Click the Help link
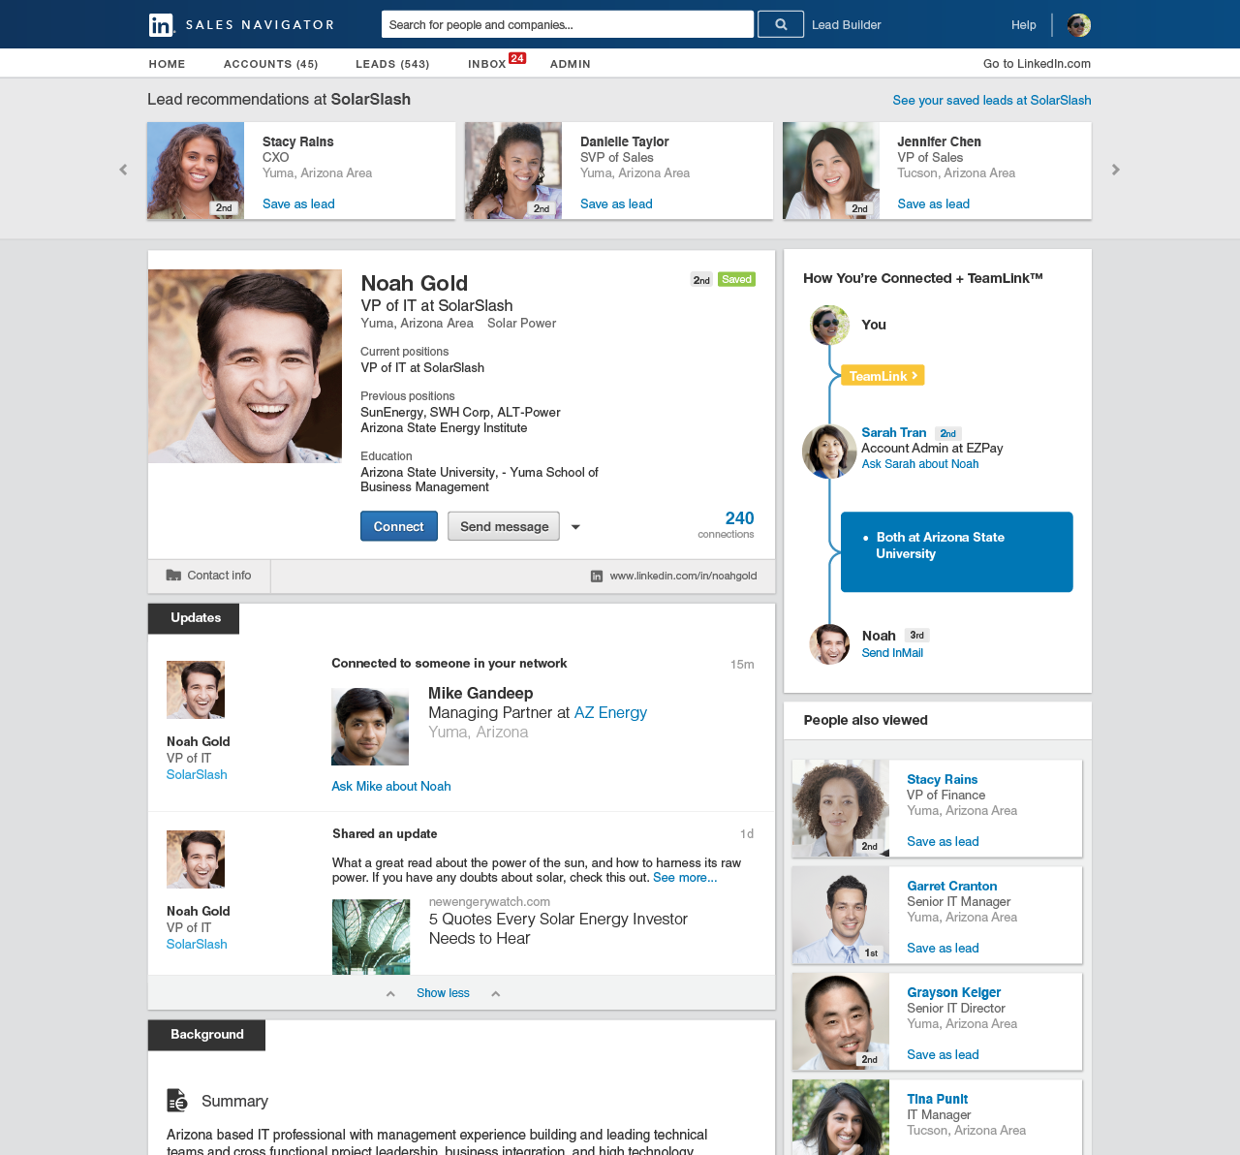 (1024, 25)
